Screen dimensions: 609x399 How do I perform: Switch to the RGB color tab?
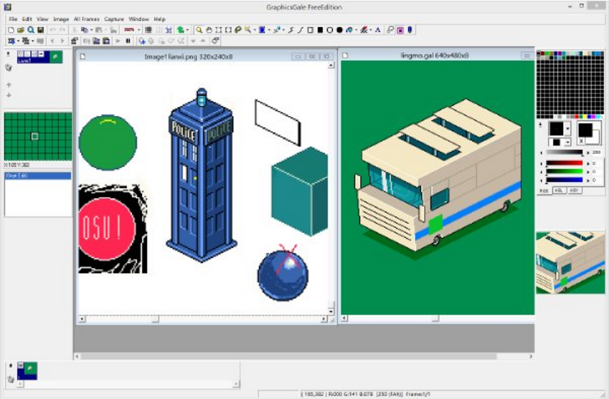pos(545,191)
